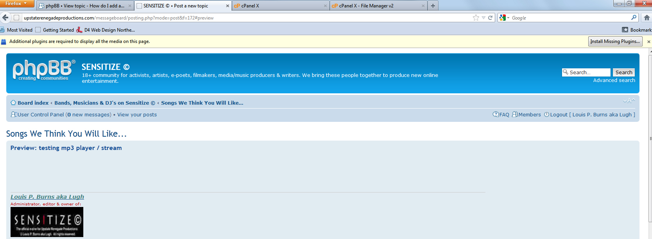This screenshot has height=239, width=652.
Task: Expand the search engine selector dropdown
Action: tap(504, 18)
